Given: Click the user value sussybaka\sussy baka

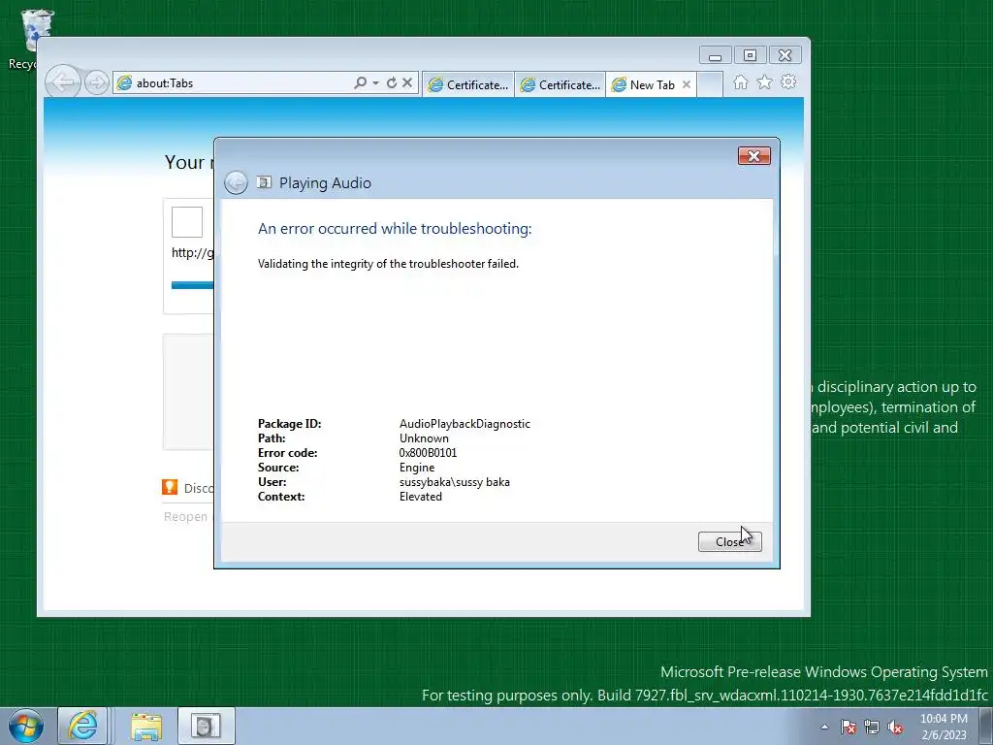Looking at the screenshot, I should tap(454, 482).
